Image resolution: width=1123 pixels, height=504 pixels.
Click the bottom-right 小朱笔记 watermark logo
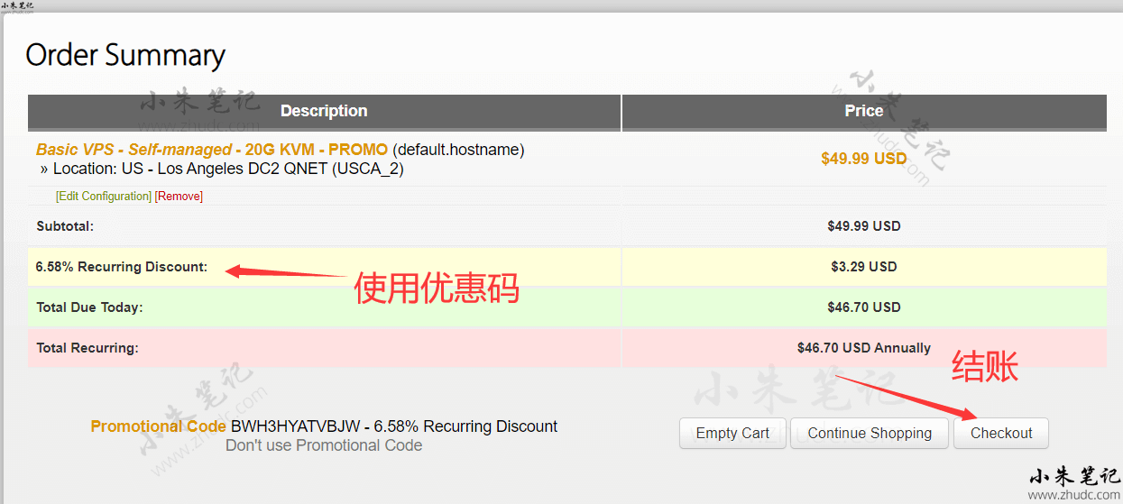1073,477
